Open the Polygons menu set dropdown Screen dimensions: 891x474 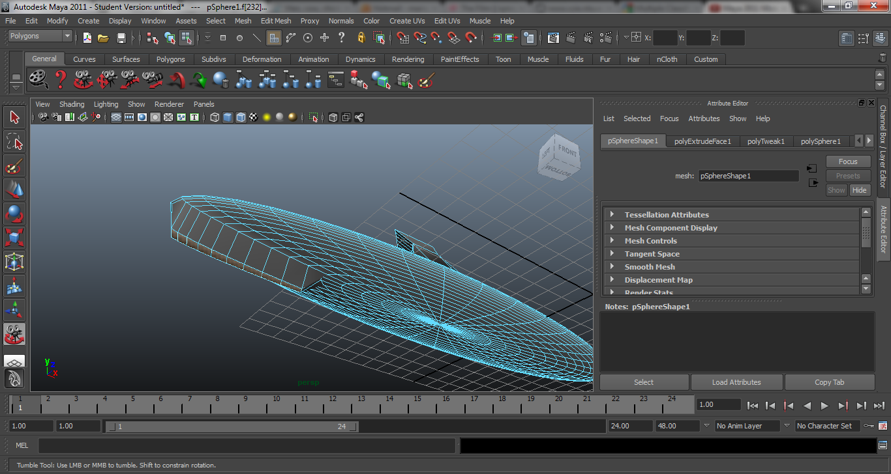pos(39,36)
